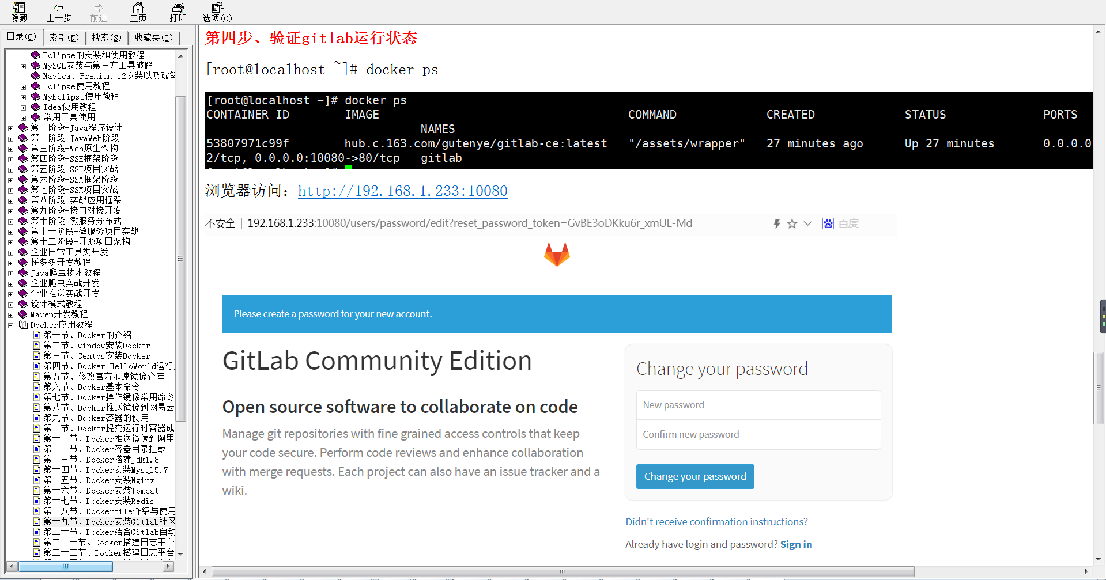Screen dimensions: 1106x580
Task: Switch to the 收藏夹(I) tab
Action: (154, 37)
